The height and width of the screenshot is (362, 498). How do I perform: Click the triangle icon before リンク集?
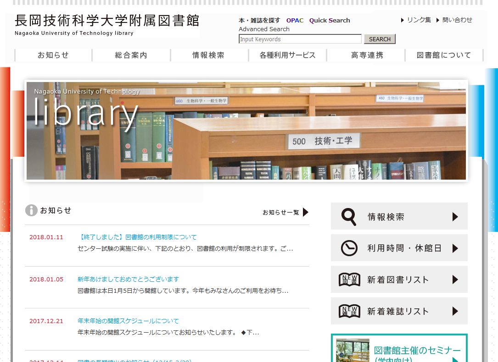403,20
